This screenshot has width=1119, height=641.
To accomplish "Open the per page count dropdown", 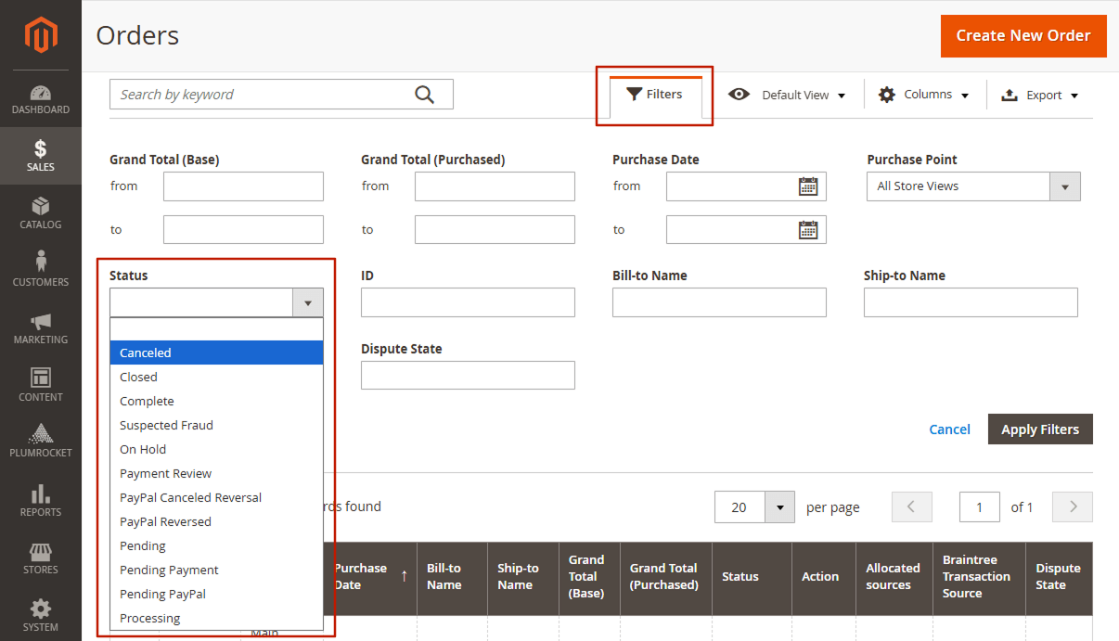I will 779,506.
